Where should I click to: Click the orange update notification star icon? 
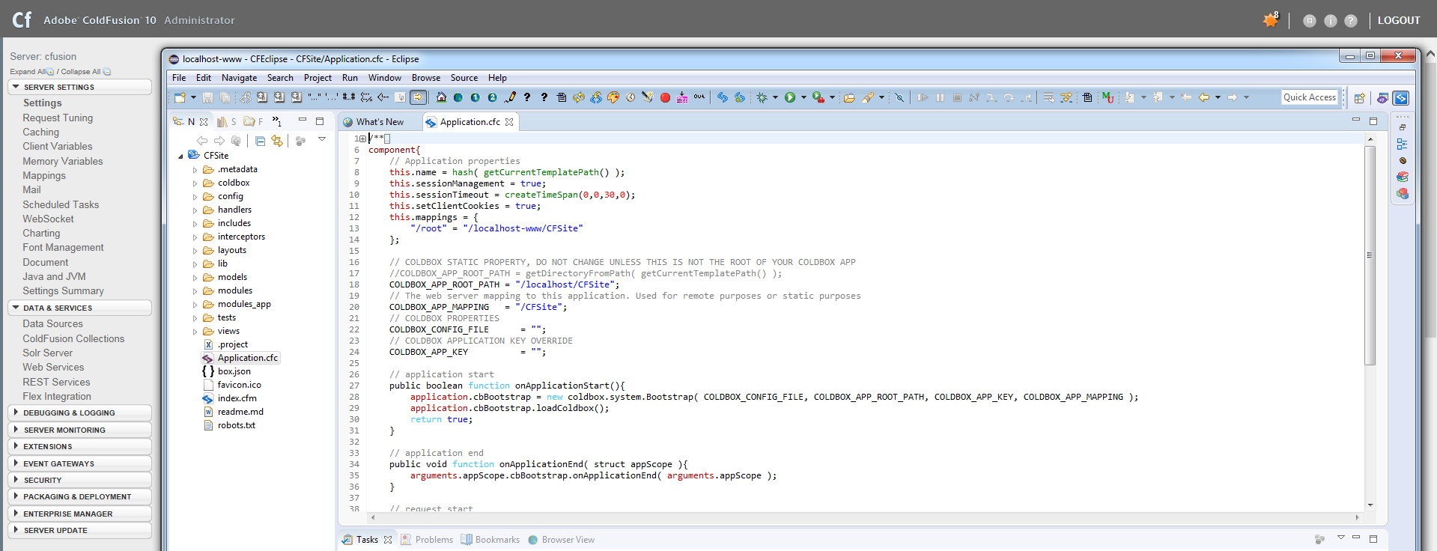coord(1271,20)
